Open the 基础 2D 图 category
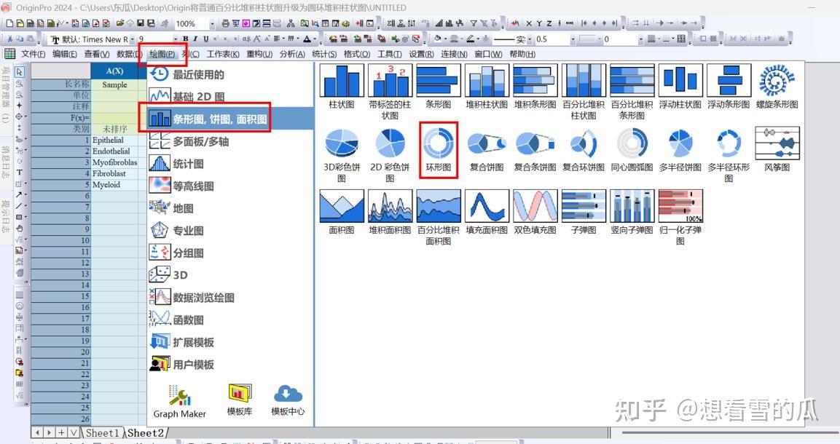Image resolution: width=840 pixels, height=444 pixels. (229, 97)
